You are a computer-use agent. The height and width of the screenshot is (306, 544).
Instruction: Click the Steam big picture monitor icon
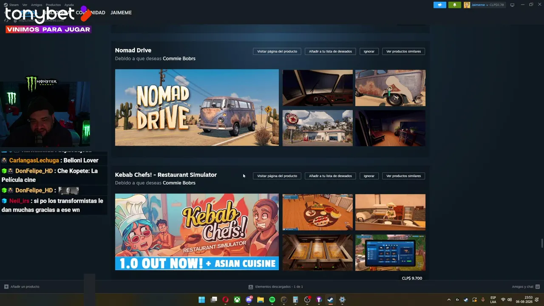pos(512,5)
